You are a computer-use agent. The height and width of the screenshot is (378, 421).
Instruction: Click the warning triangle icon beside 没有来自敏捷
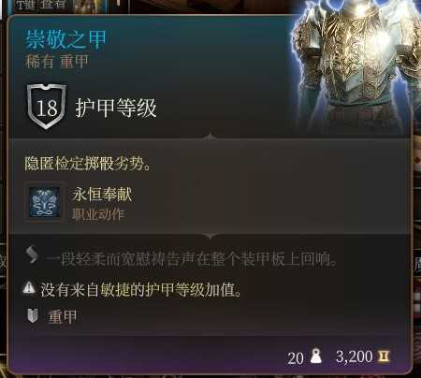coord(29,287)
